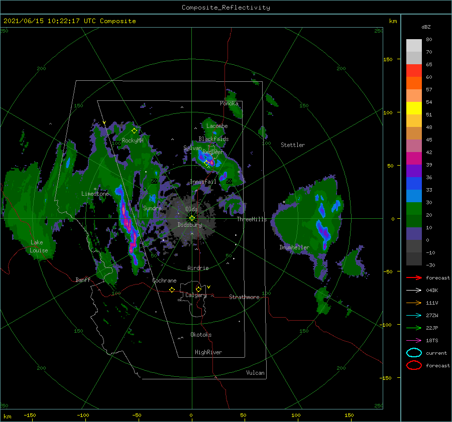452x422 pixels.
Task: Click the red forecast ellipse in the legend
Action: click(414, 365)
